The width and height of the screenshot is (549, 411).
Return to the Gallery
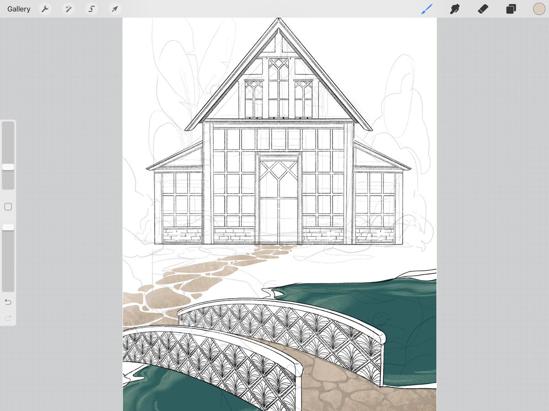coord(19,9)
